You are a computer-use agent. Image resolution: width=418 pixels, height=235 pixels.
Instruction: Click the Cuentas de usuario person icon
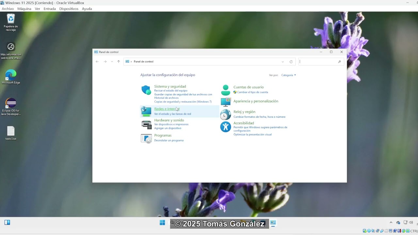coord(226,90)
